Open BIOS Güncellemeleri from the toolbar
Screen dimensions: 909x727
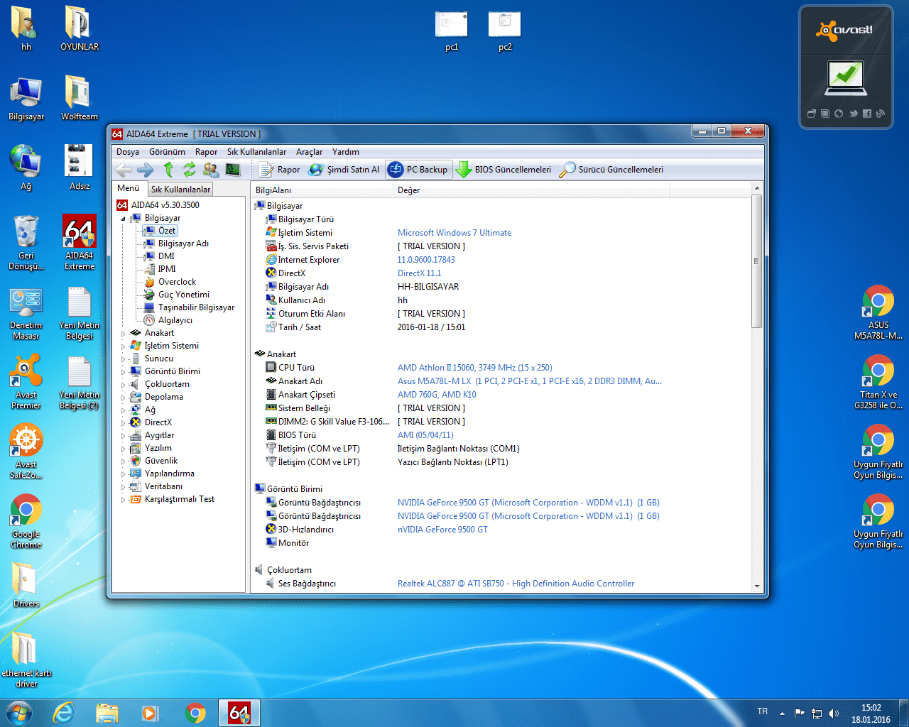[504, 170]
